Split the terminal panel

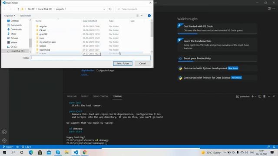tap(260, 96)
